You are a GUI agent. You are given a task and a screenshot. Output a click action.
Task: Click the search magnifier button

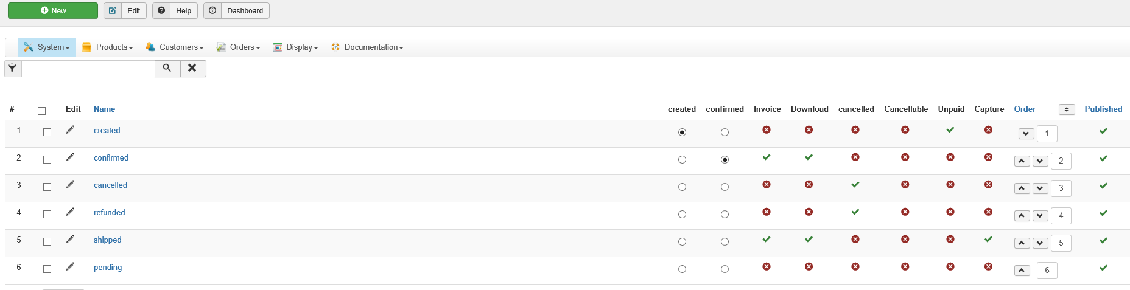(x=167, y=68)
